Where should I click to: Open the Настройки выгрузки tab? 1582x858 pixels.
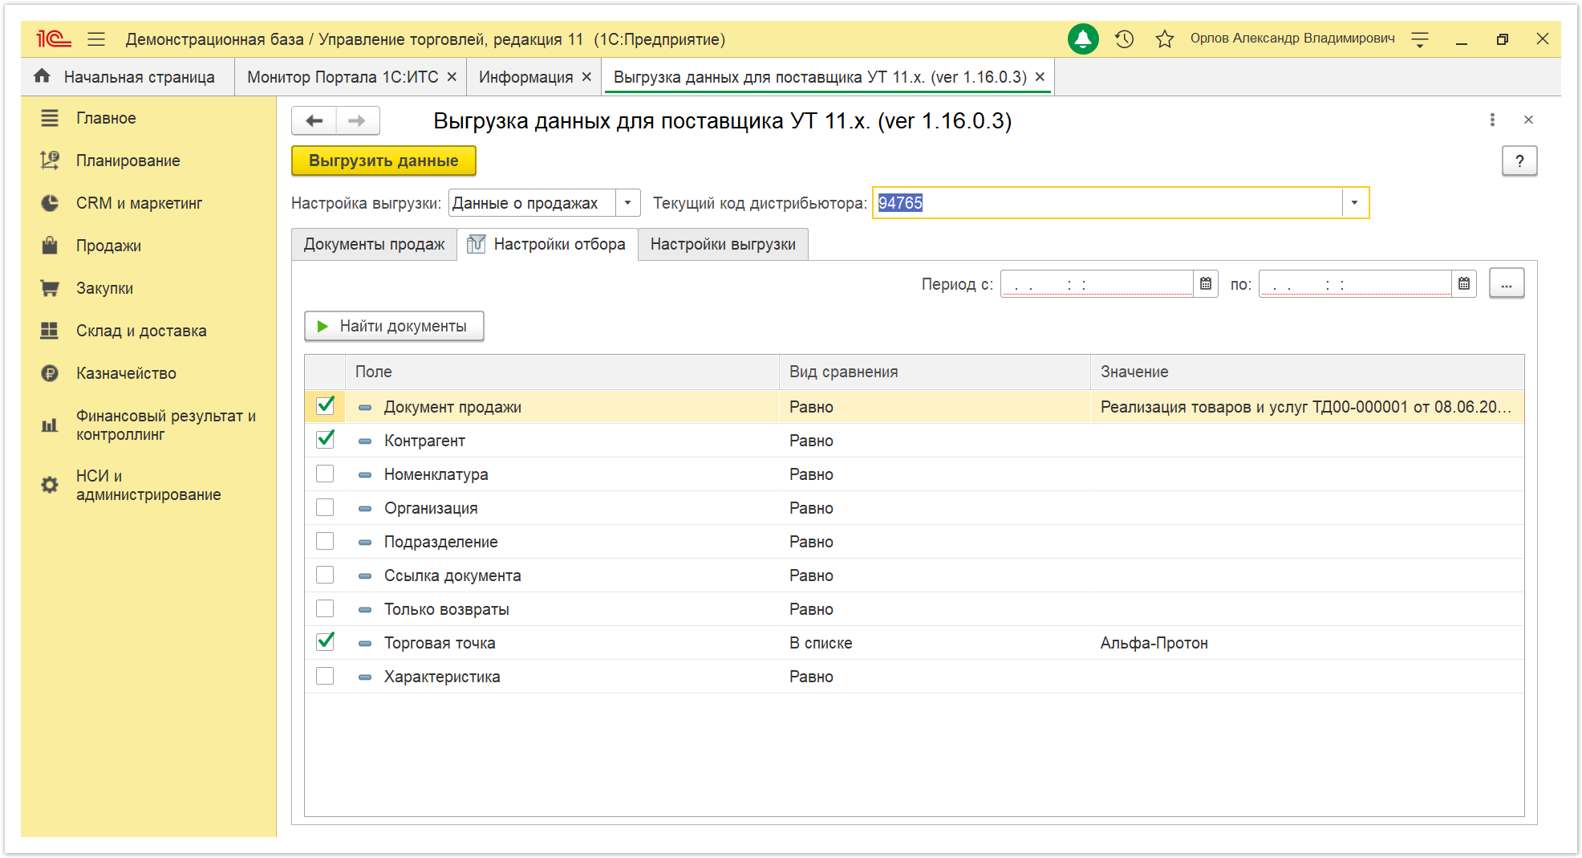pos(723,244)
